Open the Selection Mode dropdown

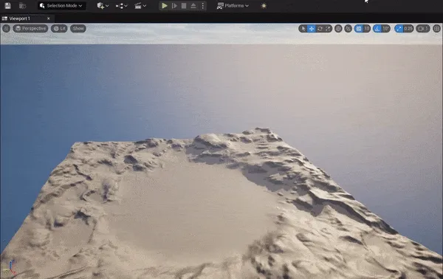(62, 6)
